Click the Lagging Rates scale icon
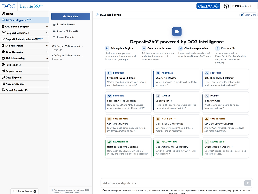This screenshot has height=194, width=258. pos(158,96)
